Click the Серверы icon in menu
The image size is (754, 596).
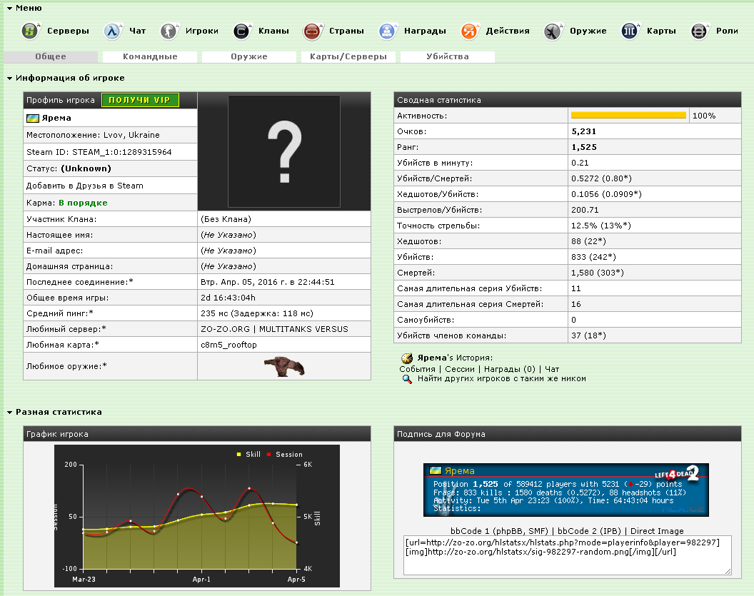click(30, 31)
